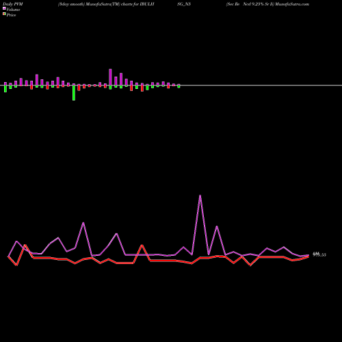The height and width of the screenshot is (342, 342).
Task: Click the MunafaSutra.com text in header
Action: click(x=292, y=4)
